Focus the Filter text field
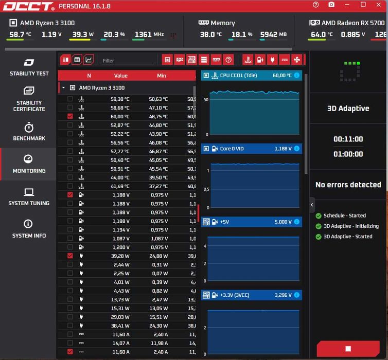 point(128,61)
